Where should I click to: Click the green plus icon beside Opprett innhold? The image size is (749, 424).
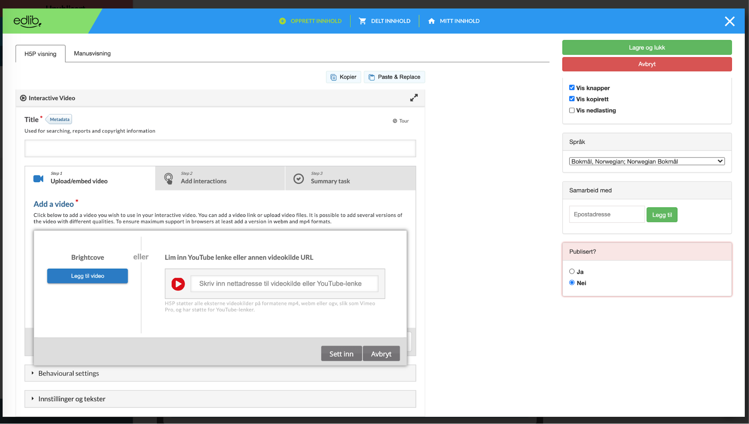pos(283,21)
